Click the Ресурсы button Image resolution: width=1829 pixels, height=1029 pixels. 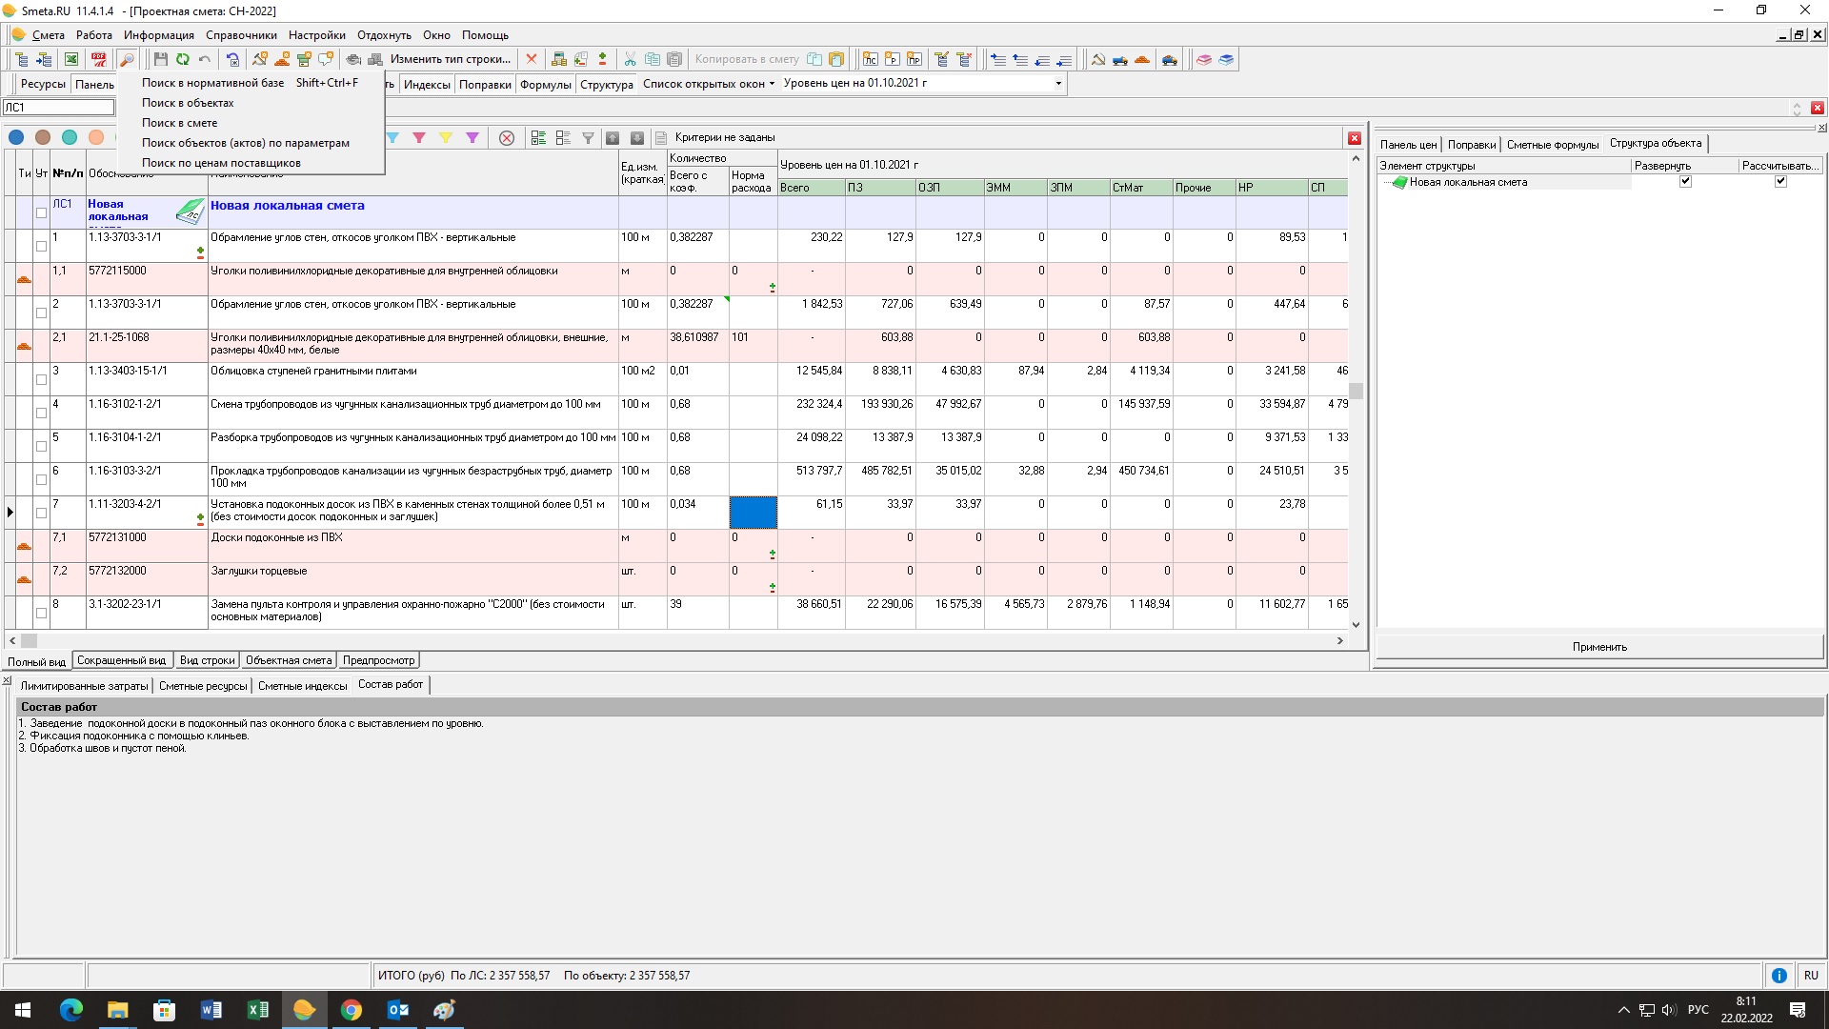pyautogui.click(x=43, y=84)
